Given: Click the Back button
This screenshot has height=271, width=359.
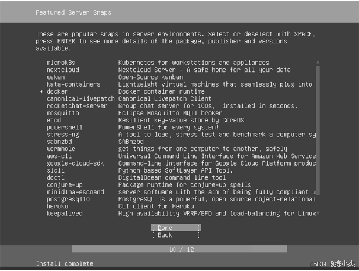Looking at the screenshot, I should (176, 235).
